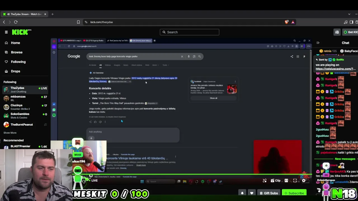The width and height of the screenshot is (358, 201).
Task: Open a new browser tab
Action: pos(52,14)
